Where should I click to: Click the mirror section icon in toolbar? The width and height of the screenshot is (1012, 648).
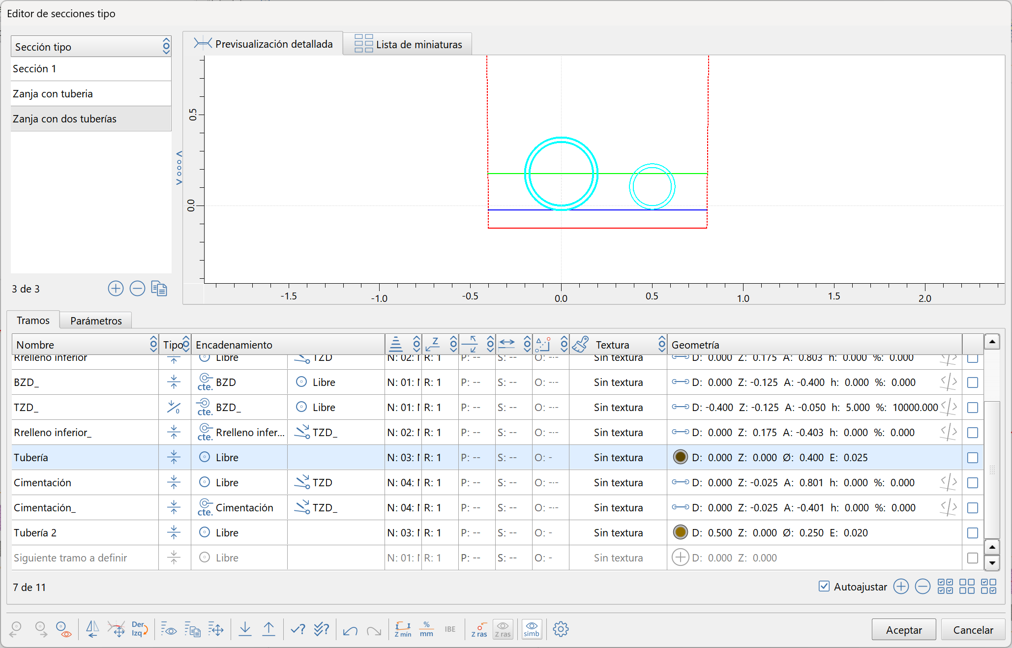(x=92, y=629)
